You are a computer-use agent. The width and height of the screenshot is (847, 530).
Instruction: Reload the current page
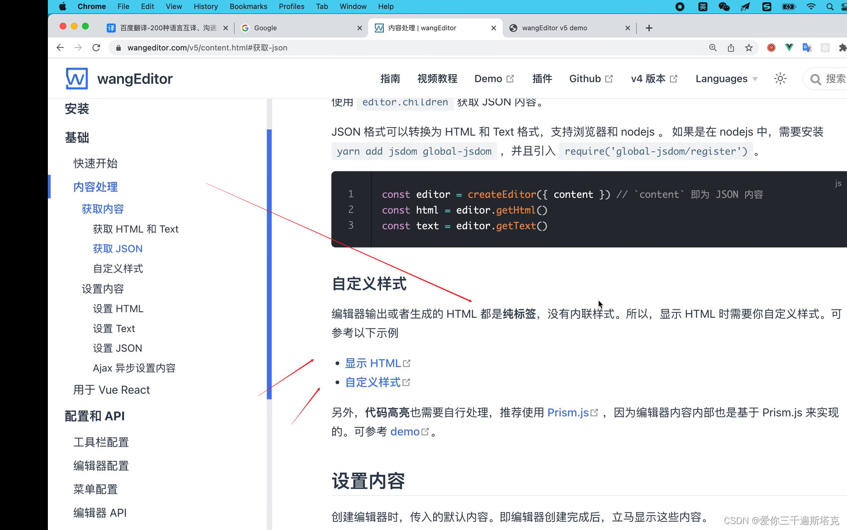(x=96, y=47)
